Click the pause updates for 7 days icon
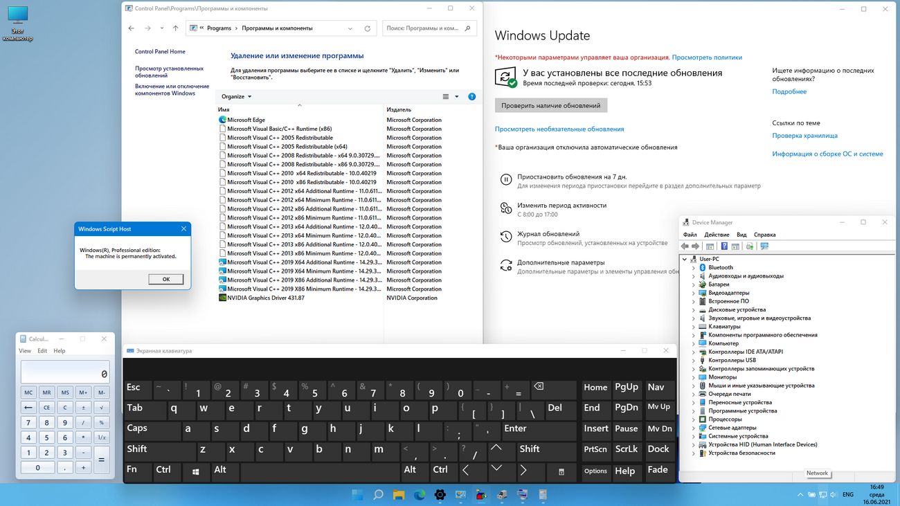Viewport: 900px width, 506px height. [506, 179]
